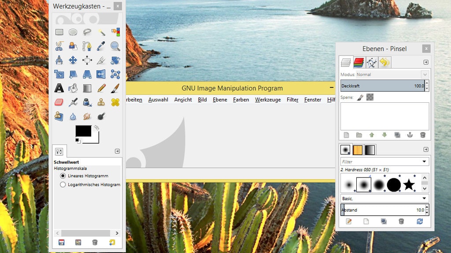Choose Logarithmisches Histogramm radio option

click(x=63, y=184)
